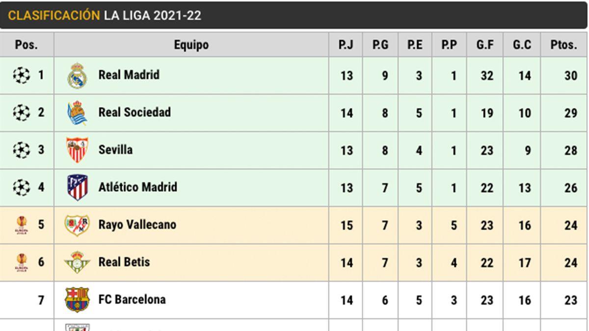Click the Rayo Vallecano crest icon
589x331 pixels.
(77, 225)
